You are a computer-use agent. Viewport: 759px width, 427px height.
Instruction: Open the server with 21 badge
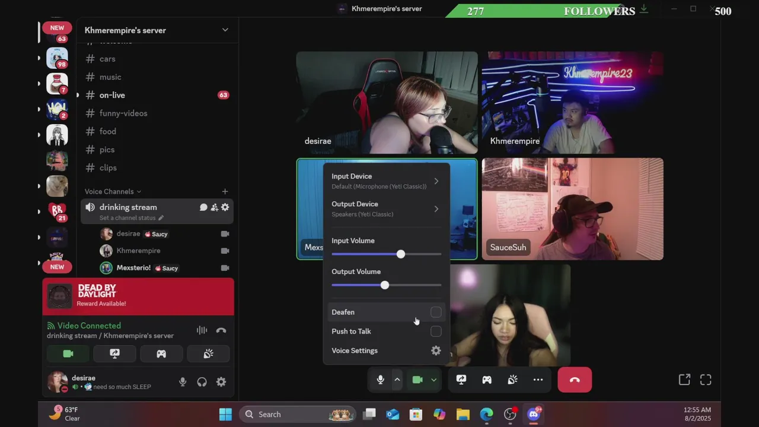(57, 212)
